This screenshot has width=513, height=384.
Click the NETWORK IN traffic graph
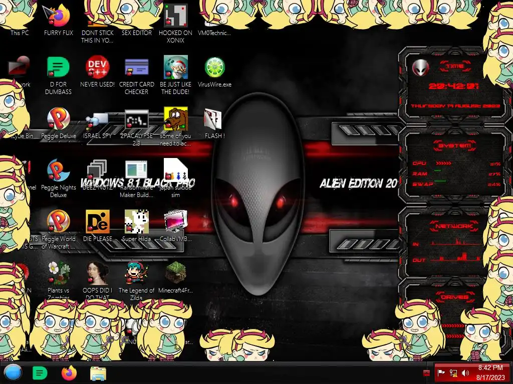456,242
